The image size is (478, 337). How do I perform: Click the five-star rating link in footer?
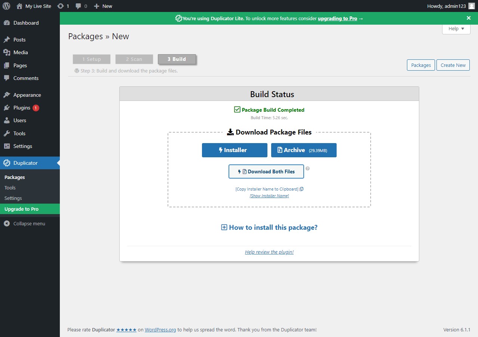point(126,330)
